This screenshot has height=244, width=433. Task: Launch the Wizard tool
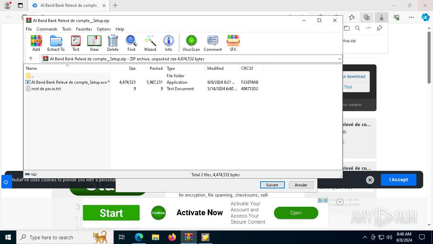point(150,43)
